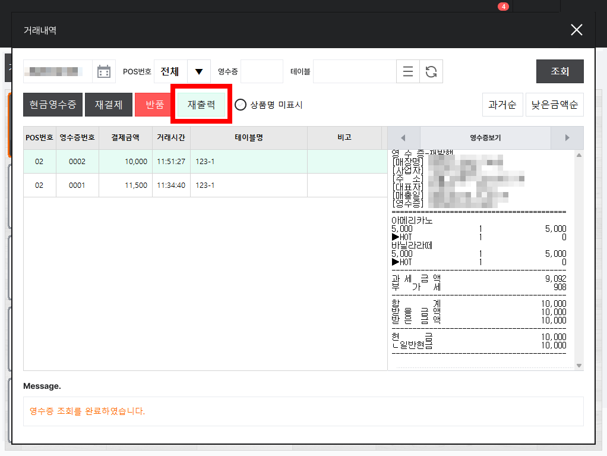The width and height of the screenshot is (607, 456).
Task: Open the calendar date picker icon
Action: [x=104, y=72]
